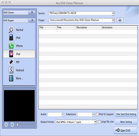Select the iPhone profile label
The width and height of the screenshot is (139, 136).
(19, 46)
